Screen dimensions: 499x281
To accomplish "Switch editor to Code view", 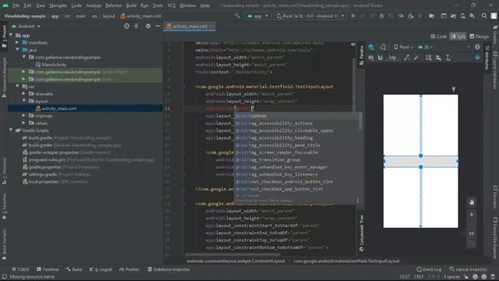I will pos(438,37).
